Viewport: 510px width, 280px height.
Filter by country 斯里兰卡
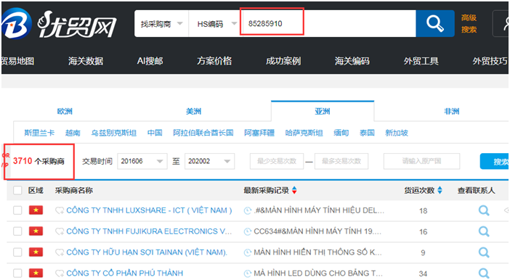[x=39, y=133]
